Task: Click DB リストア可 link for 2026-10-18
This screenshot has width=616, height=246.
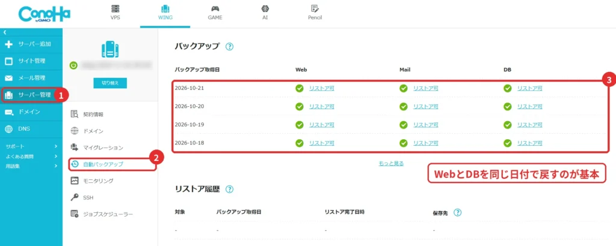Action: [529, 143]
